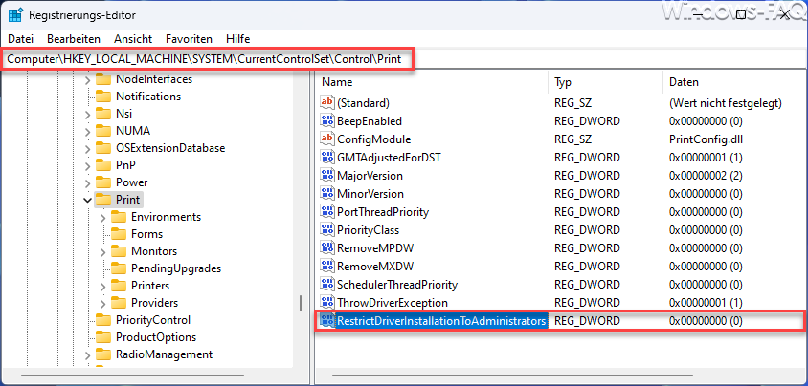
Task: Expand the Environments subkey
Action: (103, 217)
